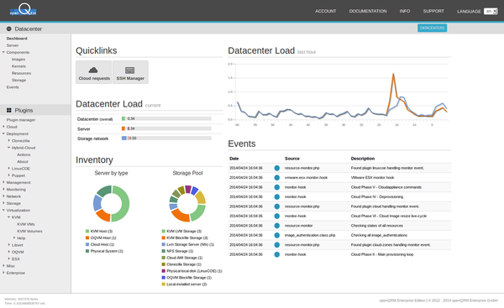Open SSH Manager quicklink
This screenshot has height=308, width=504.
pyautogui.click(x=130, y=72)
